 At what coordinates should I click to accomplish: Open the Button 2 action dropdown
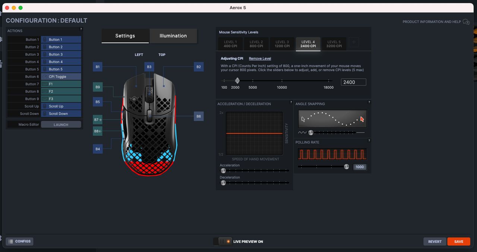point(61,47)
